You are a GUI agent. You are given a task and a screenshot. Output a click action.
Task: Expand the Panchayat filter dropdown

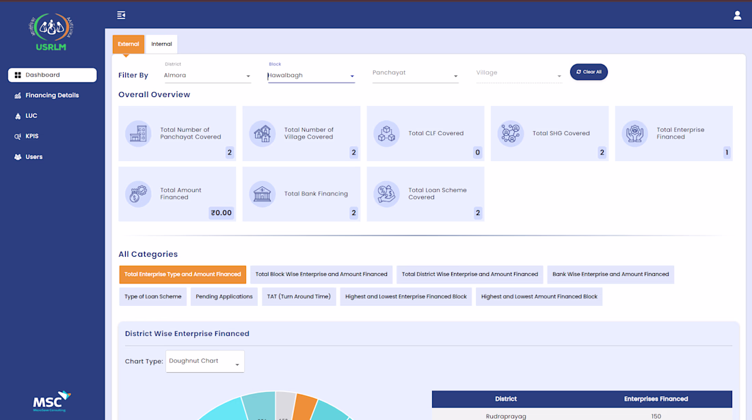[416, 73]
